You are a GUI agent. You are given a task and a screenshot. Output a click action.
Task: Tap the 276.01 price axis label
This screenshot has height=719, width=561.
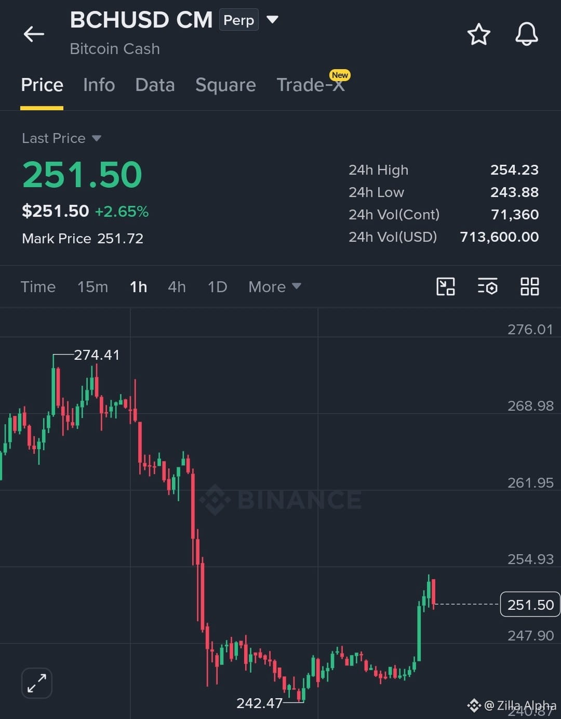pos(530,330)
